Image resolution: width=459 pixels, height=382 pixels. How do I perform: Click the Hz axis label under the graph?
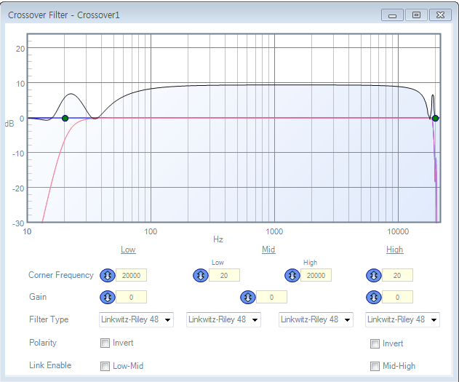[218, 239]
